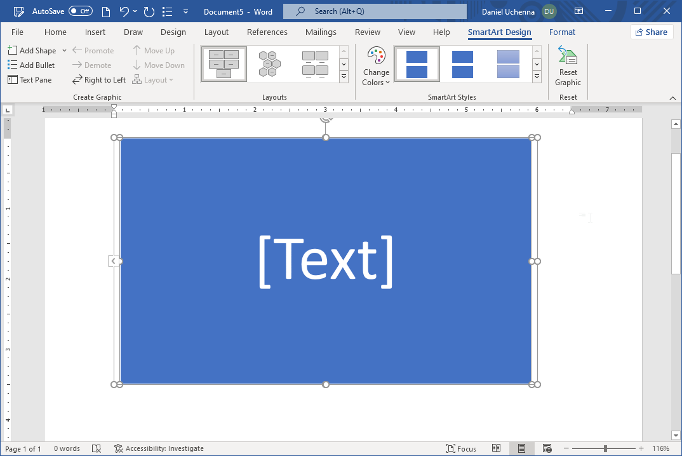Viewport: 682px width, 456px height.
Task: Switch to Read Mode via status bar icon
Action: tap(497, 448)
